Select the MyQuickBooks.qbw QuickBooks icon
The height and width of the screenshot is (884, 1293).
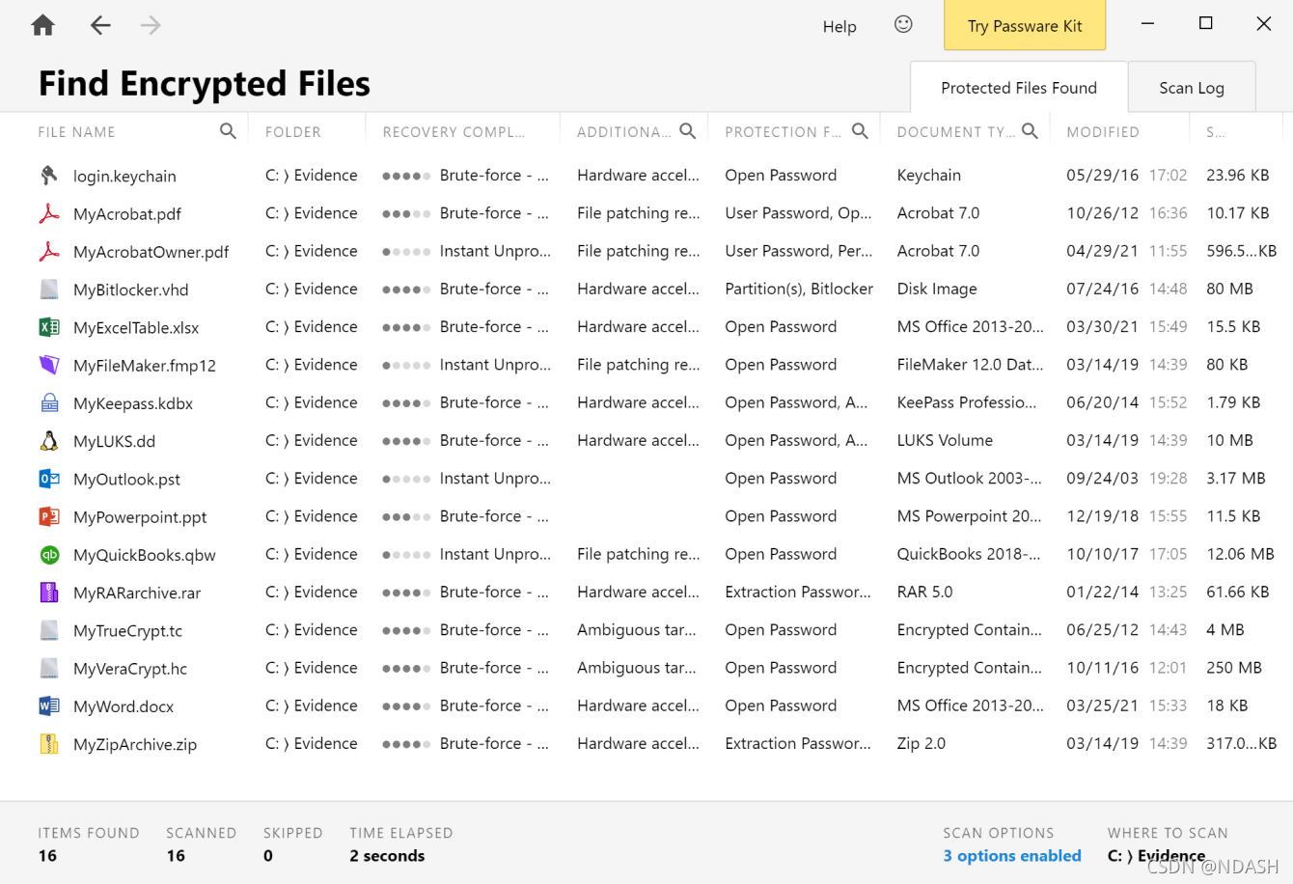(x=48, y=555)
